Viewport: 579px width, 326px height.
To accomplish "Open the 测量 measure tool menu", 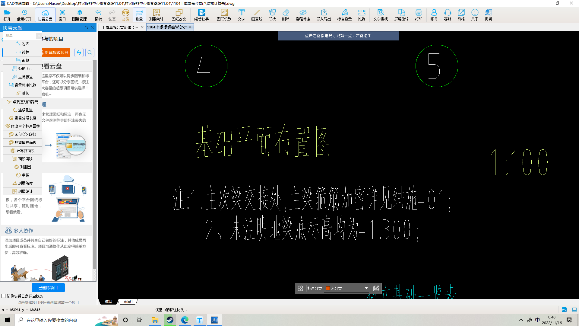I will coord(139,15).
